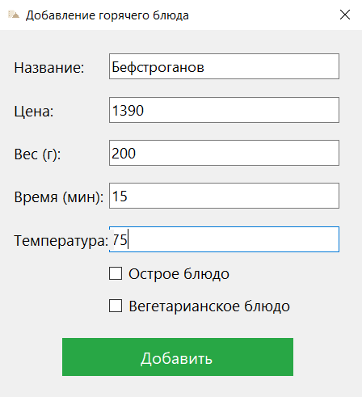Click the Цена: label
The height and width of the screenshot is (397, 362).
pos(34,111)
